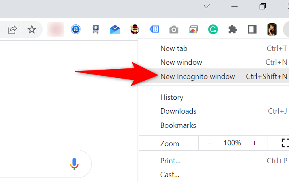The height and width of the screenshot is (182, 289).
Task: Enter fullscreen mode from Zoom row
Action: 285,143
